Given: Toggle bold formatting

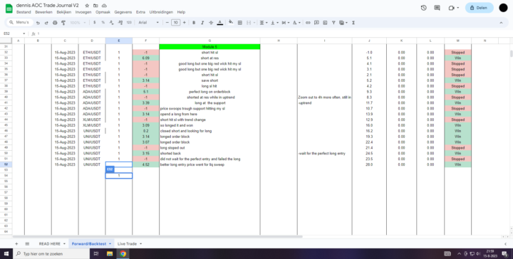Looking at the screenshot, I should click(194, 23).
